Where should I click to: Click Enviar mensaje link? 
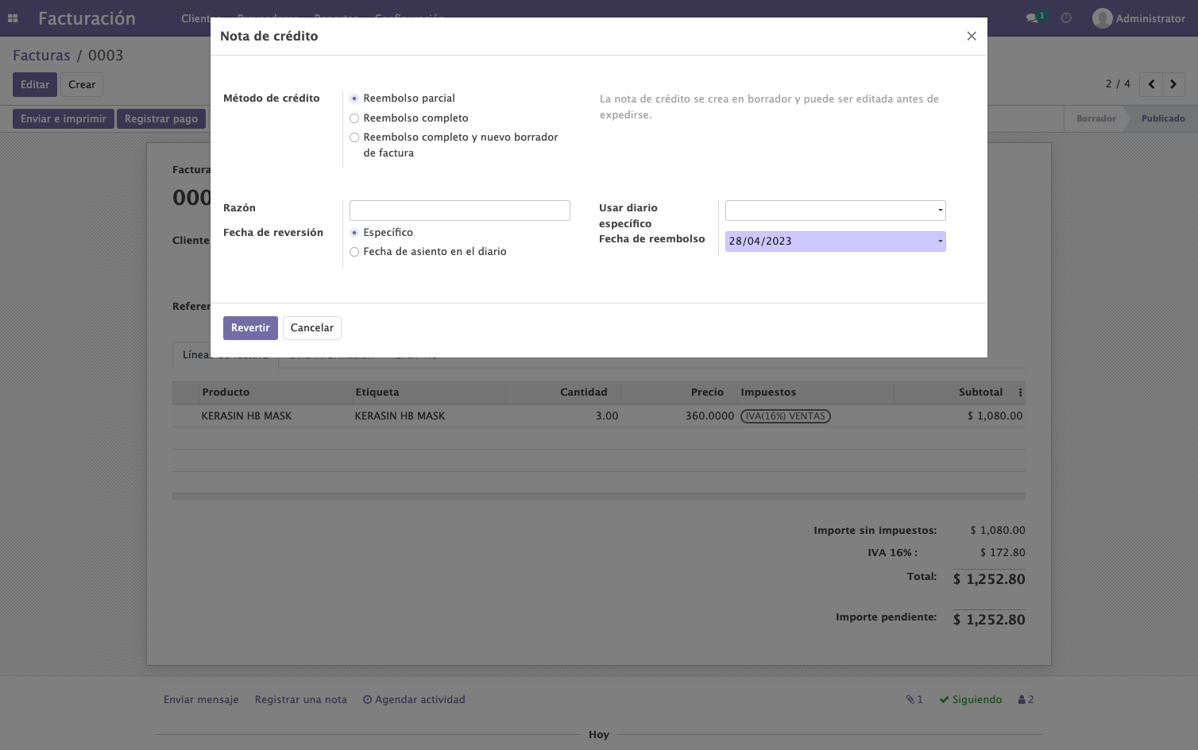[x=201, y=700]
